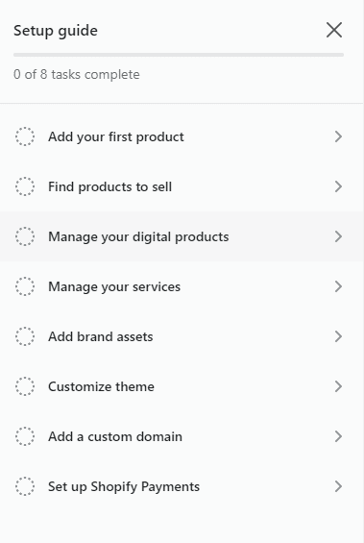Select Add a custom domain task

click(182, 436)
